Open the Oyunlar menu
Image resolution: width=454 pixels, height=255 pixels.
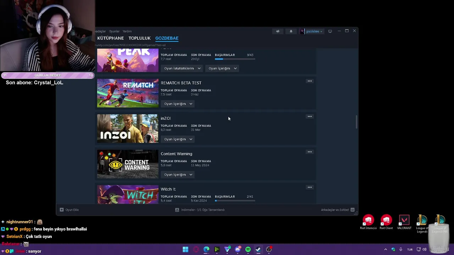(x=114, y=31)
